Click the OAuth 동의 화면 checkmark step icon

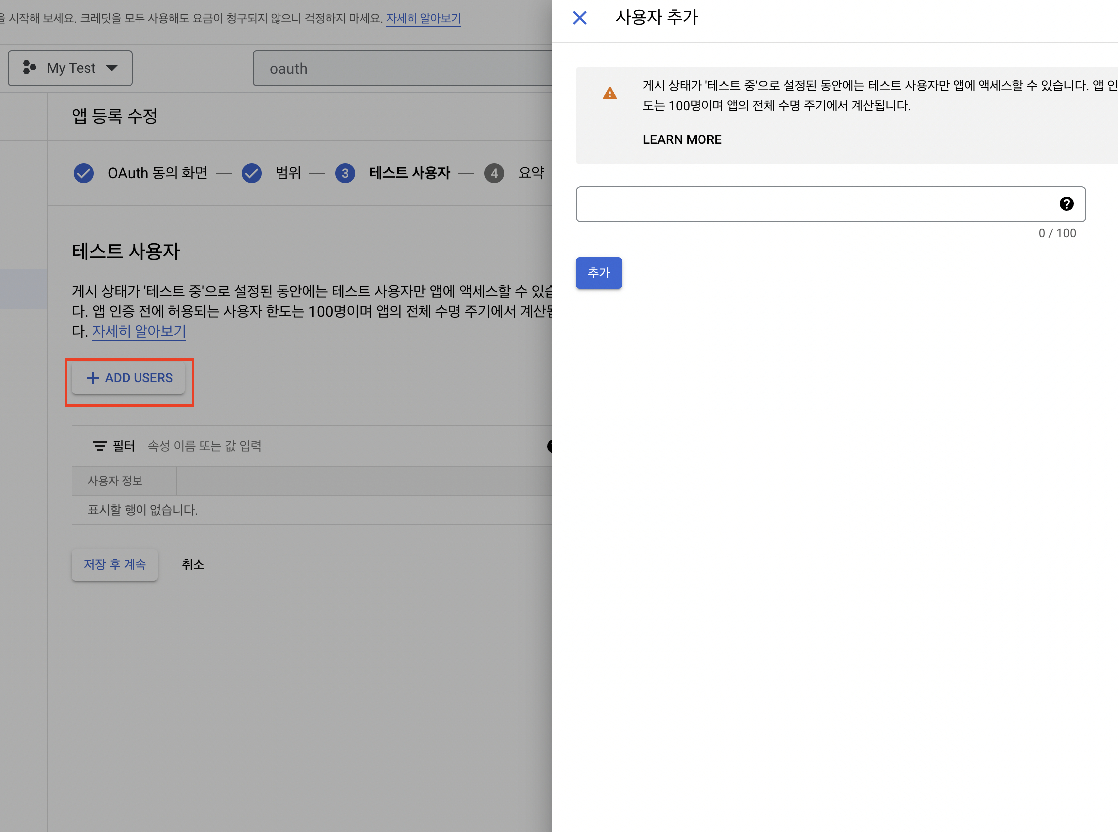[84, 173]
